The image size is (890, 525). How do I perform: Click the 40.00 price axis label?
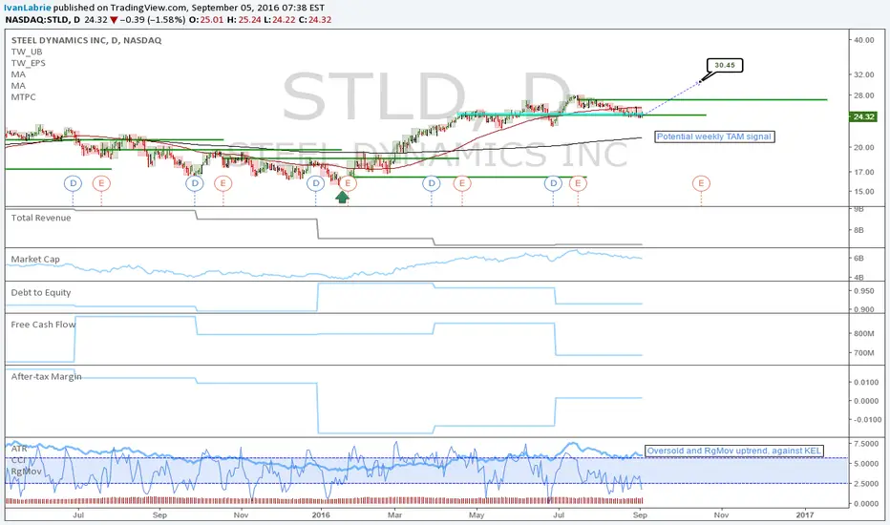point(864,40)
